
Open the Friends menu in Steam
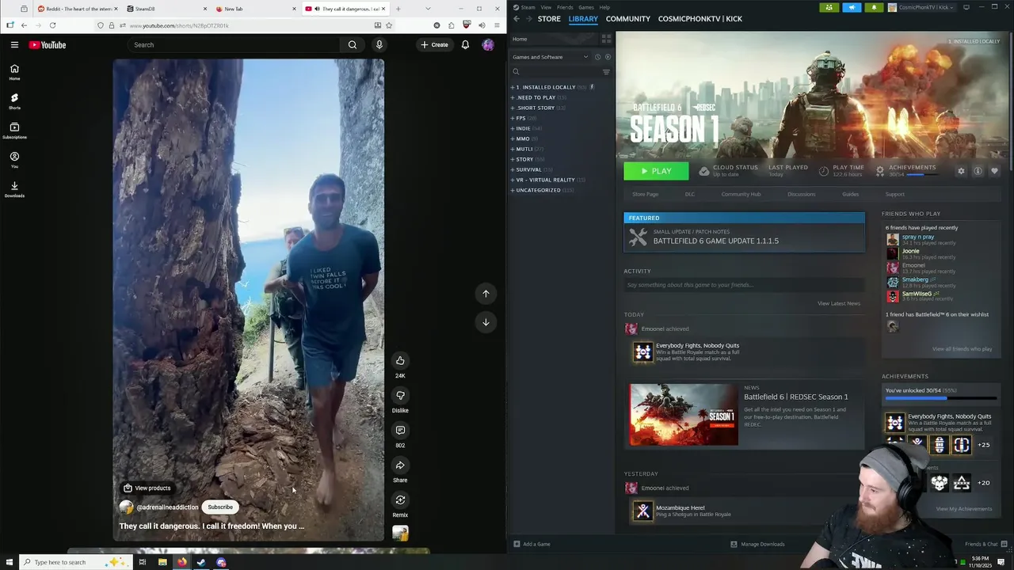click(x=565, y=7)
